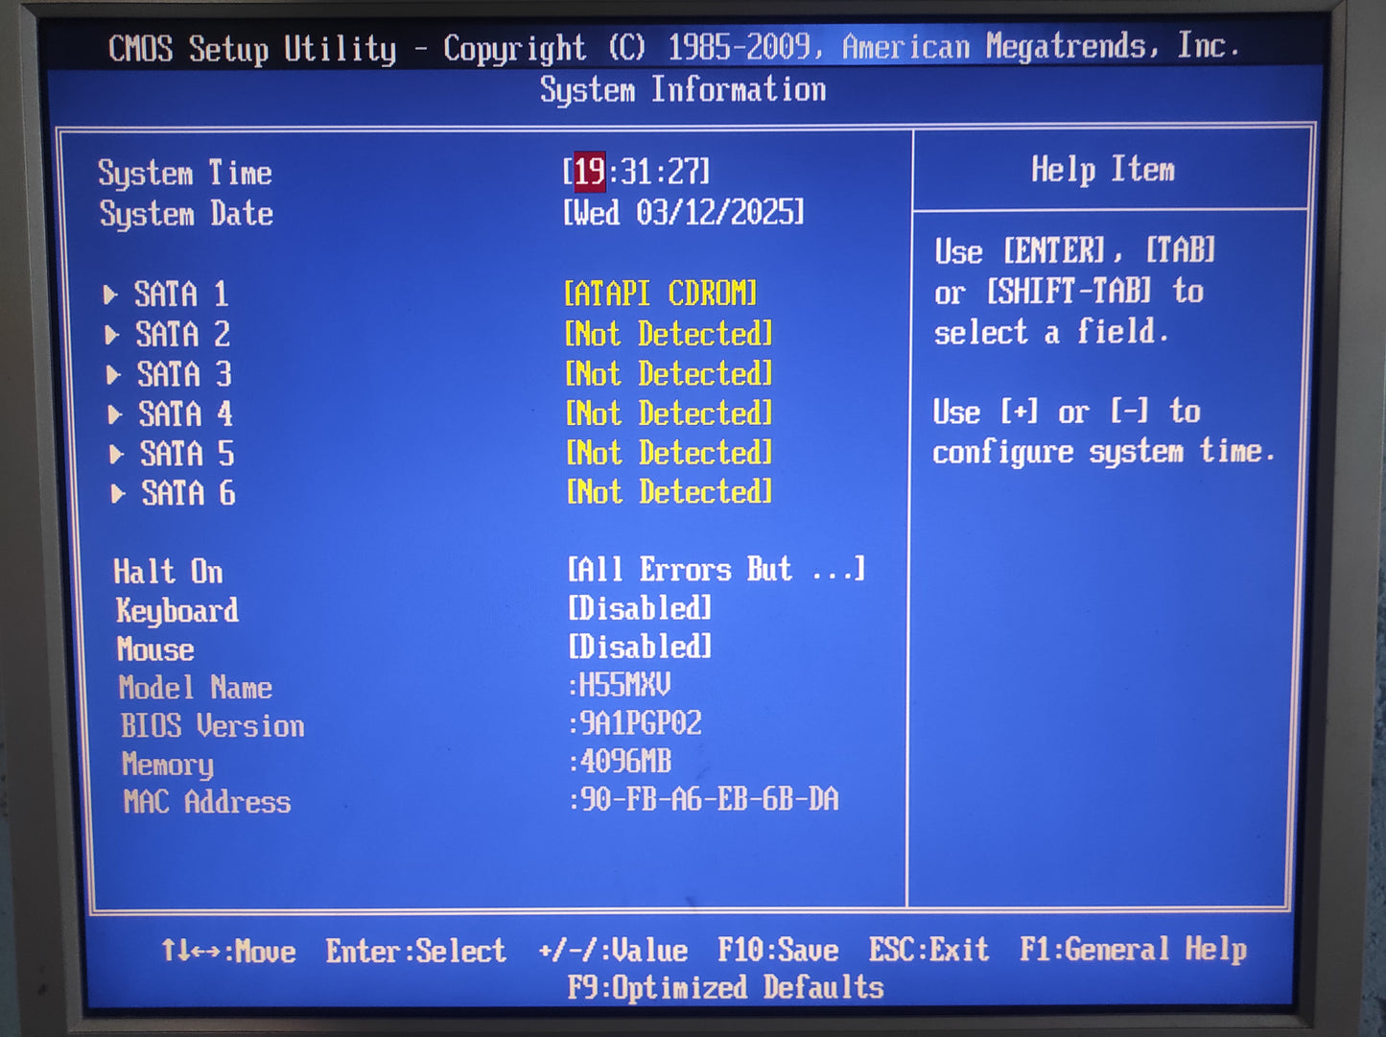Toggle the Keyboard Disabled setting
Image resolution: width=1386 pixels, height=1037 pixels.
(640, 608)
